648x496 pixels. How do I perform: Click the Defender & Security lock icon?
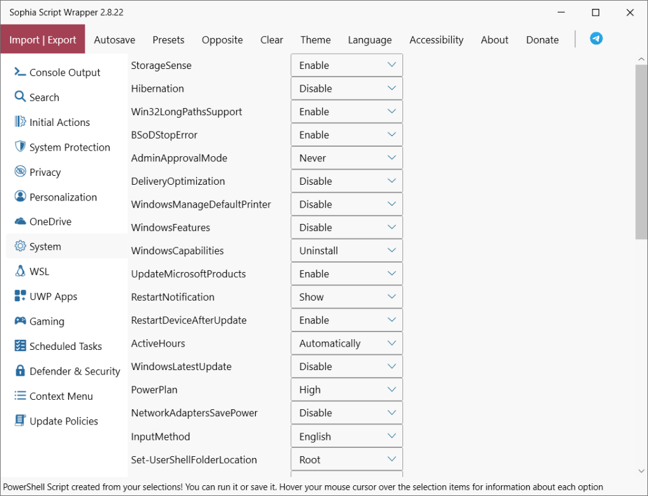[20, 371]
